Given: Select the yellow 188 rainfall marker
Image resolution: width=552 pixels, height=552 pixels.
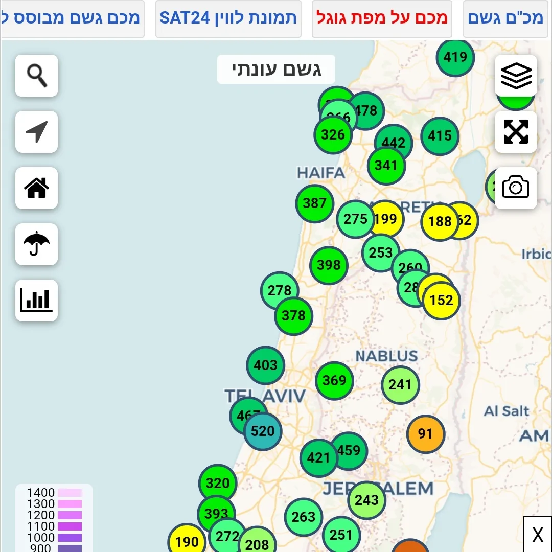Looking at the screenshot, I should (440, 221).
